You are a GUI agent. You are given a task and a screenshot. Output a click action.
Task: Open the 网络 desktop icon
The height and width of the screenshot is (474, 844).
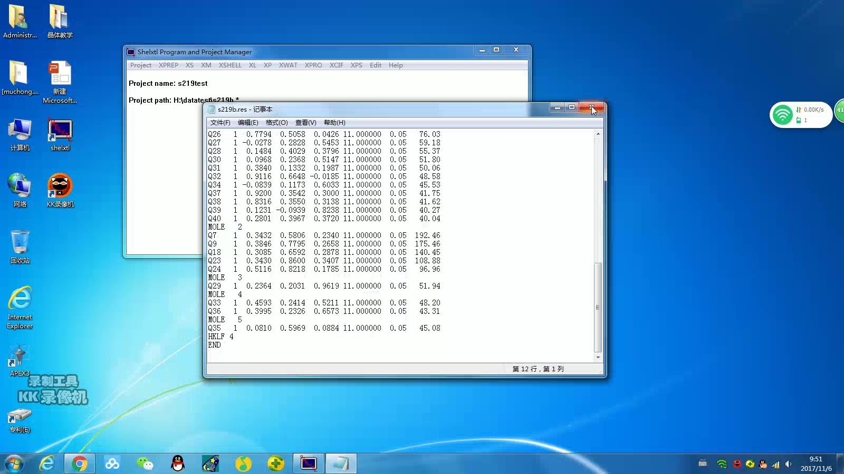20,190
